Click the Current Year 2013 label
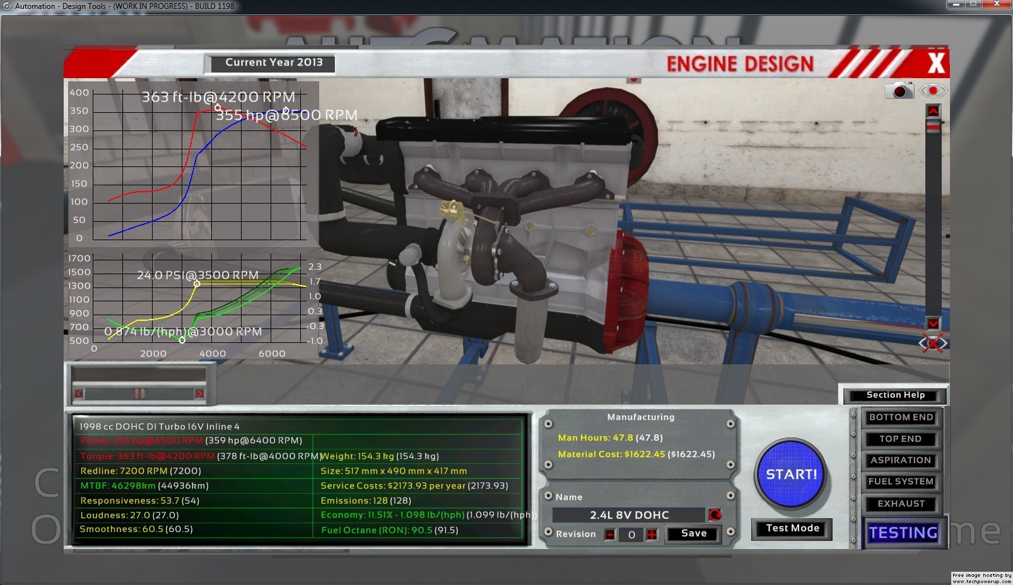Screen dimensions: 1013x585 click(x=274, y=62)
